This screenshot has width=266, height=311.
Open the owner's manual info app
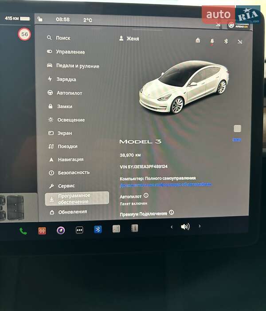[135, 228]
